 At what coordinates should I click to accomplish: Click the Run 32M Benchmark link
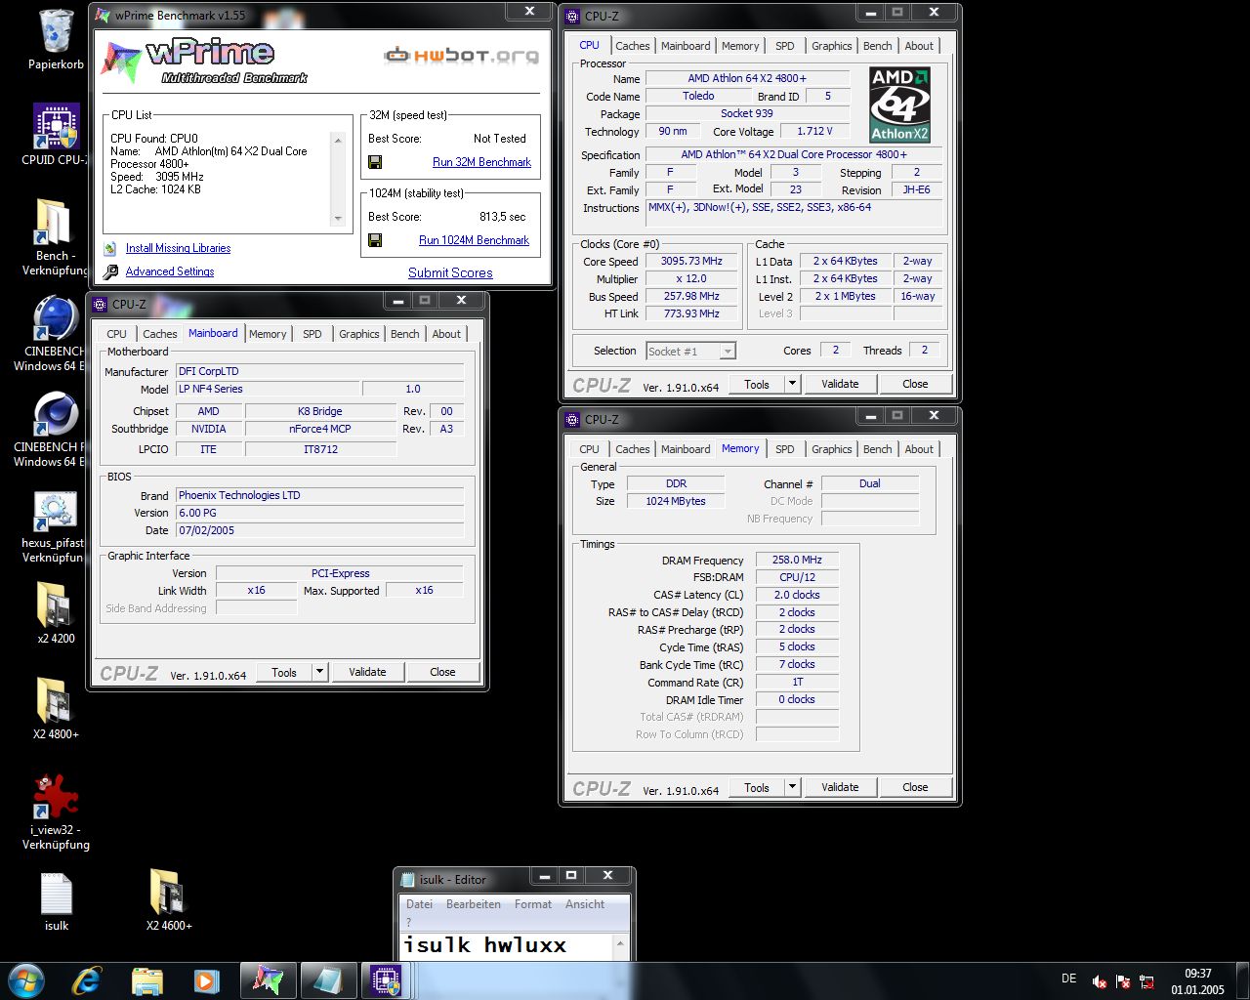[481, 162]
